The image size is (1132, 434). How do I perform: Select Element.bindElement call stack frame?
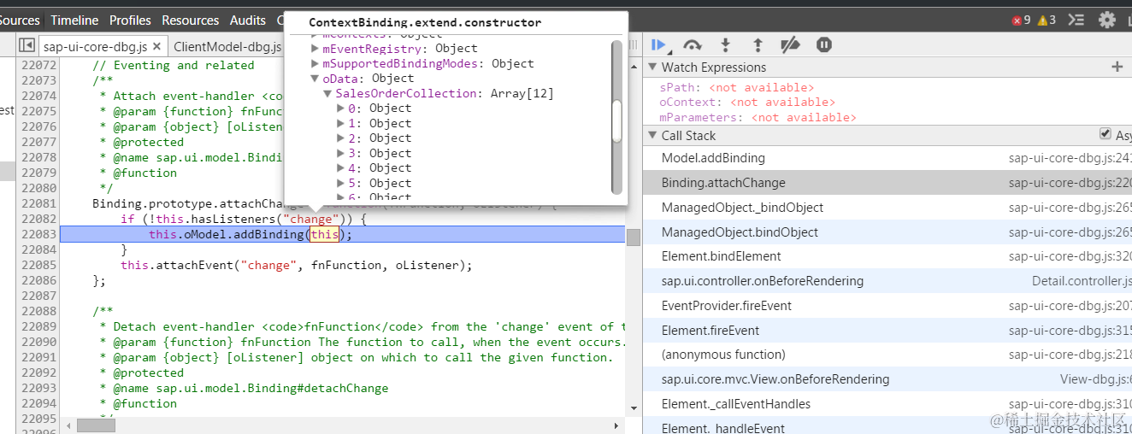887,256
